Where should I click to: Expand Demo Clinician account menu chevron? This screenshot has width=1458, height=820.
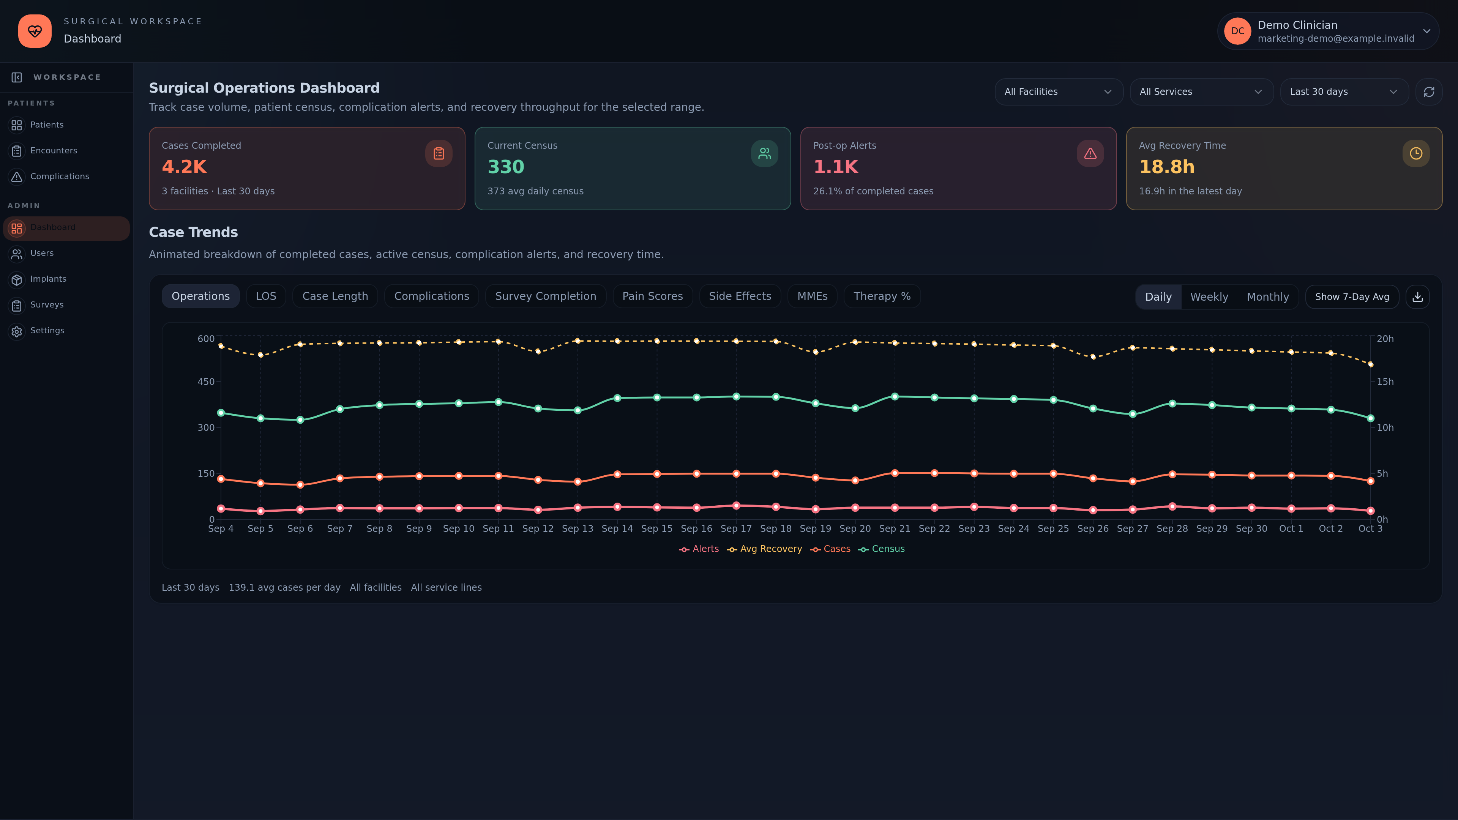1427,31
